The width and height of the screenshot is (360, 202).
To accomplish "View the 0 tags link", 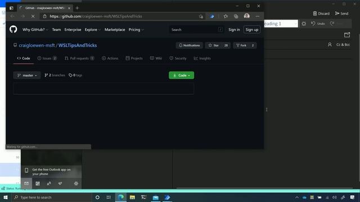I will [x=75, y=75].
